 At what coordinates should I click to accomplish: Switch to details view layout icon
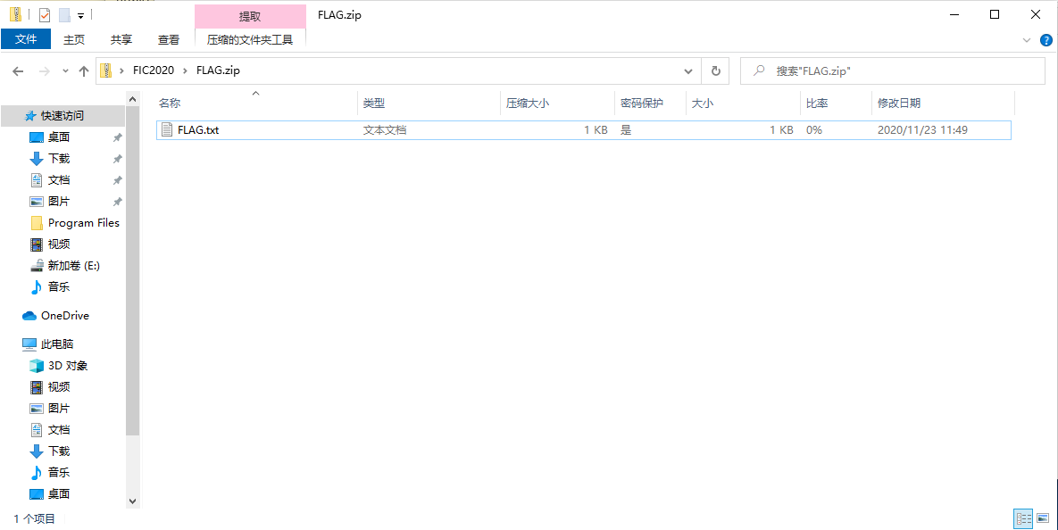point(1023,518)
